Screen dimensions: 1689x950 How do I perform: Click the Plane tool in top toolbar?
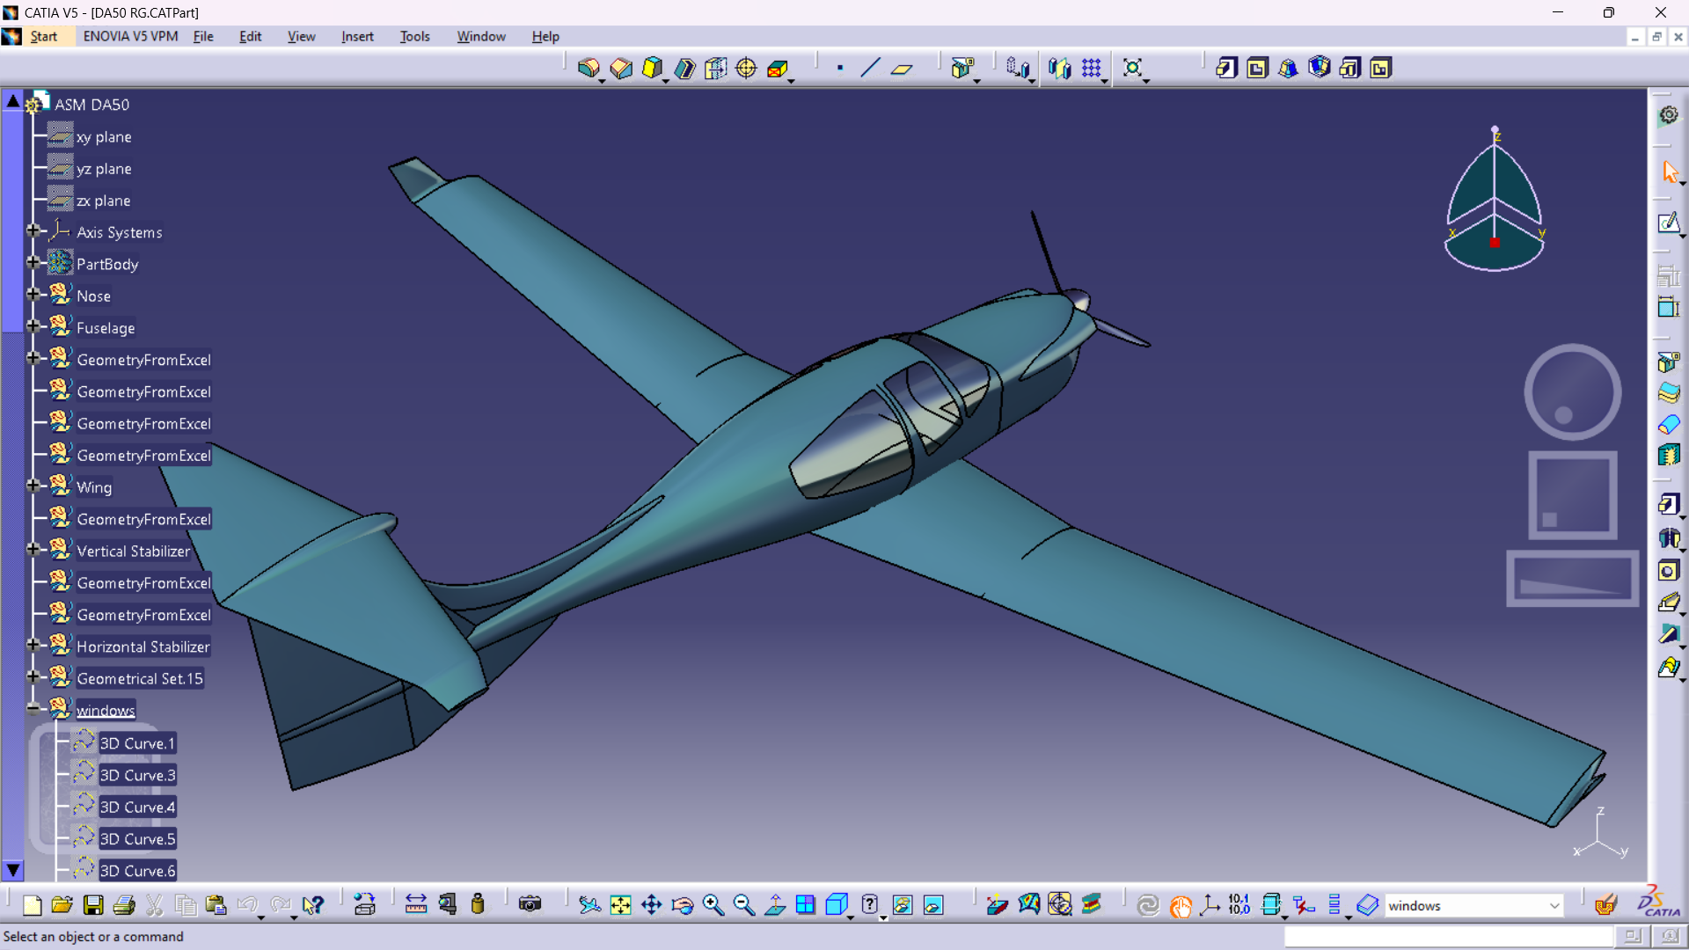point(902,68)
